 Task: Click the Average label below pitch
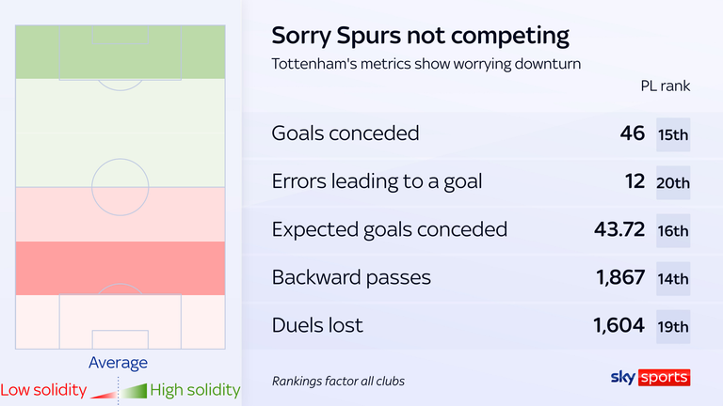pos(118,363)
